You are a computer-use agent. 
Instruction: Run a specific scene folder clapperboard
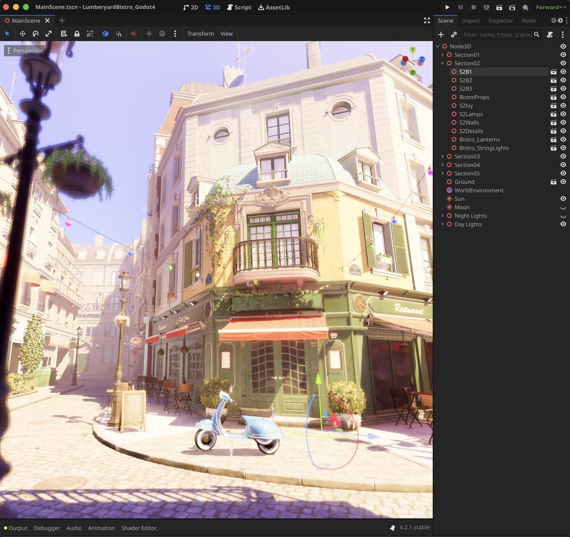512,7
